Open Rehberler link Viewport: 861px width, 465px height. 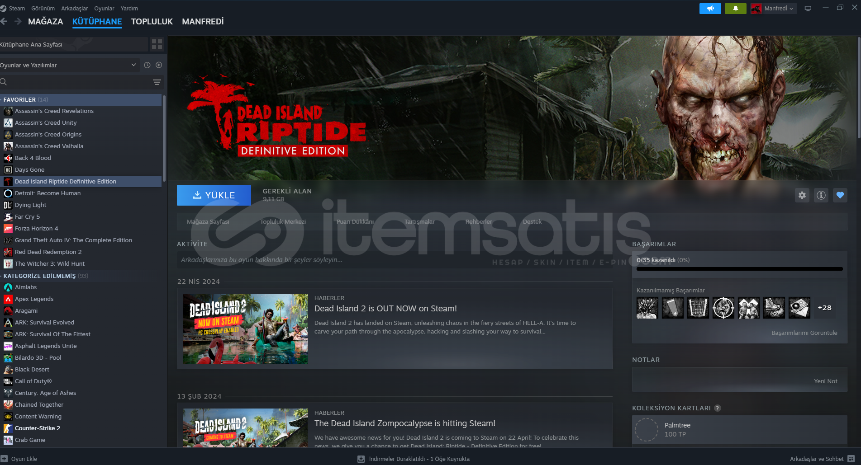click(x=479, y=221)
